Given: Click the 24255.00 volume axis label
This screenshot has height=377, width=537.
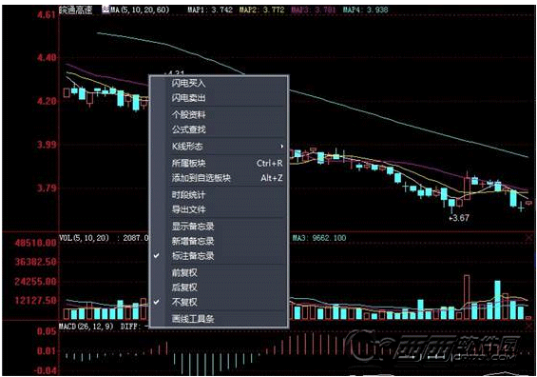Looking at the screenshot, I should pos(35,282).
